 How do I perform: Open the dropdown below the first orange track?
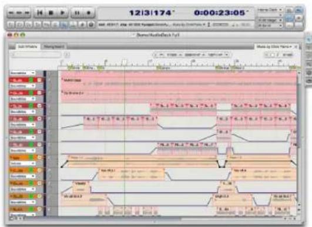click(x=22, y=164)
